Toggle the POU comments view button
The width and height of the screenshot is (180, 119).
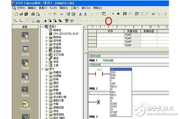click(28, 21)
